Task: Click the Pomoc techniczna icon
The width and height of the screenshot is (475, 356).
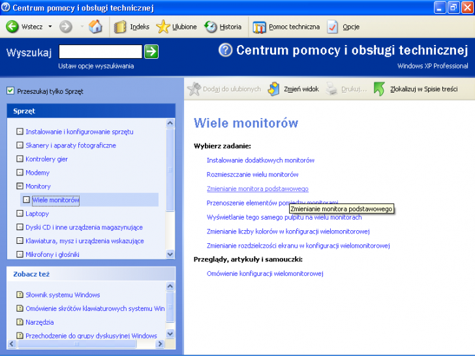Action: coord(259,27)
